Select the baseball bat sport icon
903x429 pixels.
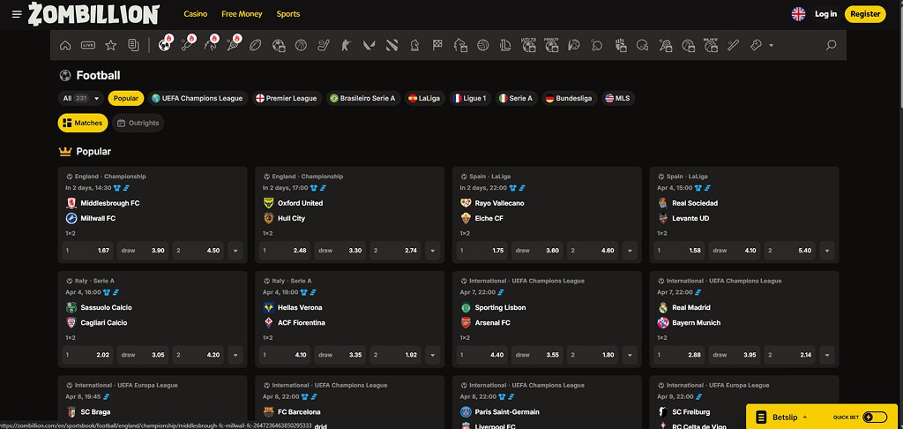click(x=733, y=45)
